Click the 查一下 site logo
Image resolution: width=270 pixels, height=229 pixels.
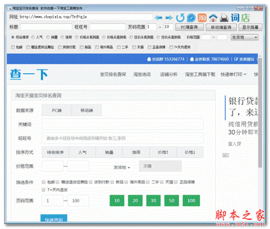pos(28,74)
